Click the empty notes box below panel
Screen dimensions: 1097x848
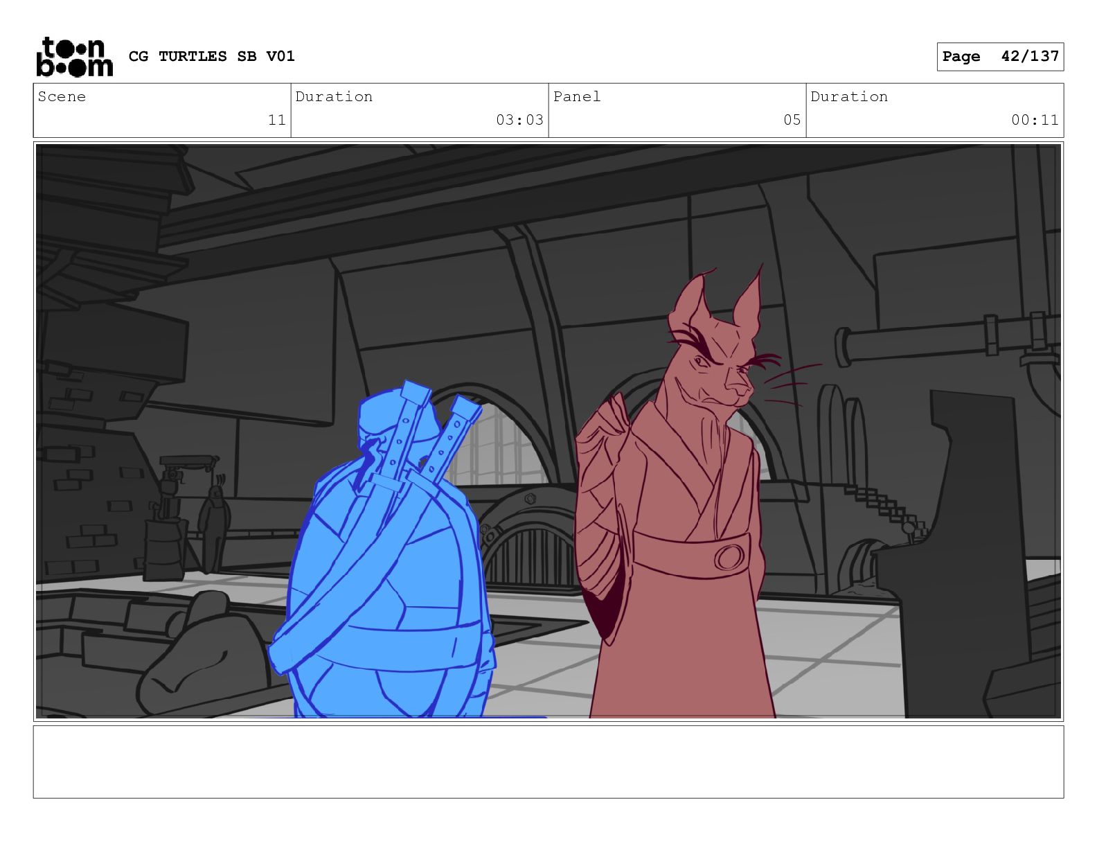coord(548,761)
